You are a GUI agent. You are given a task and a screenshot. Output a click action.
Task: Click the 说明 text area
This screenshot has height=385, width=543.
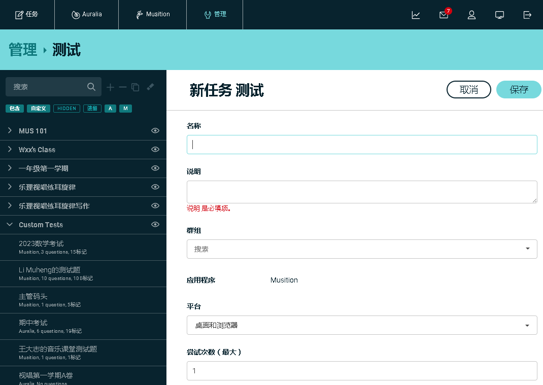point(362,192)
